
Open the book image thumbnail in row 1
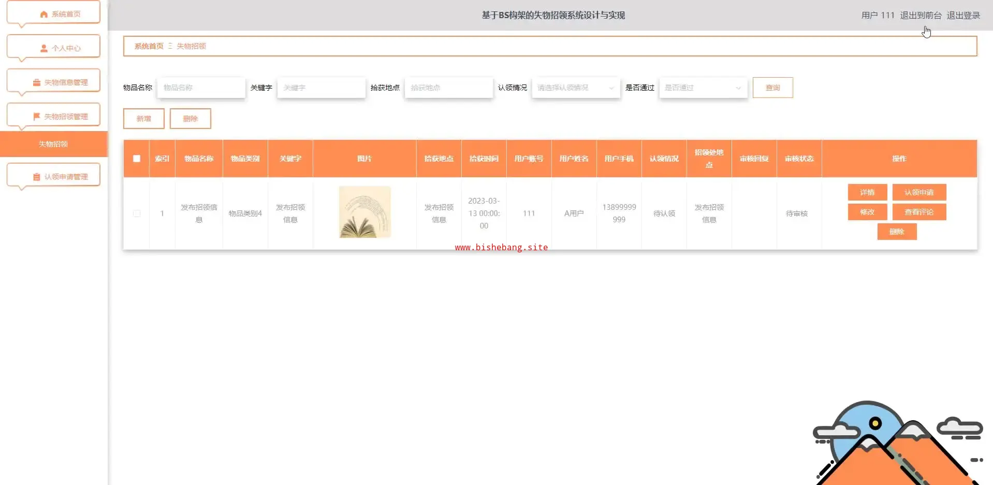[x=365, y=212]
